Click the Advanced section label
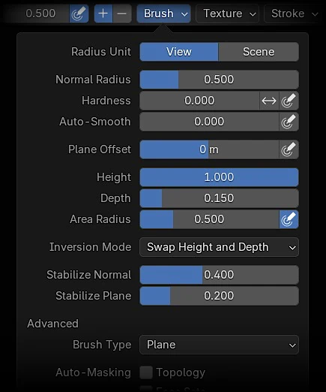Image resolution: width=326 pixels, height=392 pixels. coord(52,324)
